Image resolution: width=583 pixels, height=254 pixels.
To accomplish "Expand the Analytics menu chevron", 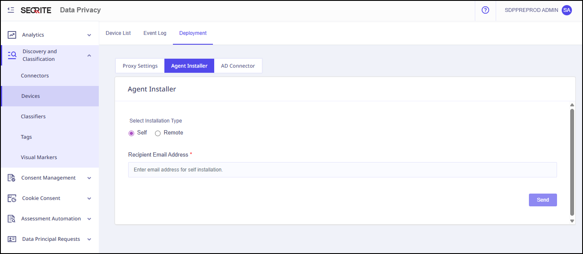I will pos(89,35).
